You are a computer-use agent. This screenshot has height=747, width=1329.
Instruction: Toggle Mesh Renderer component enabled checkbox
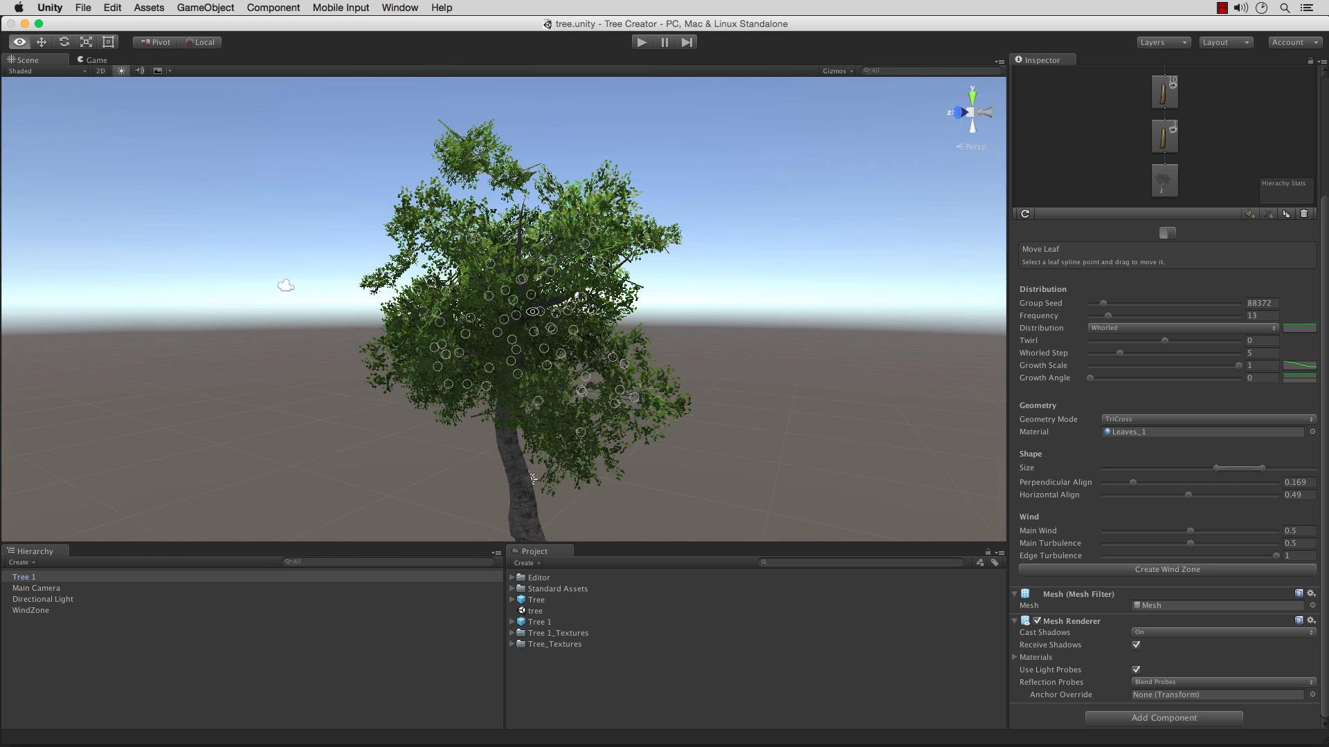[1037, 621]
